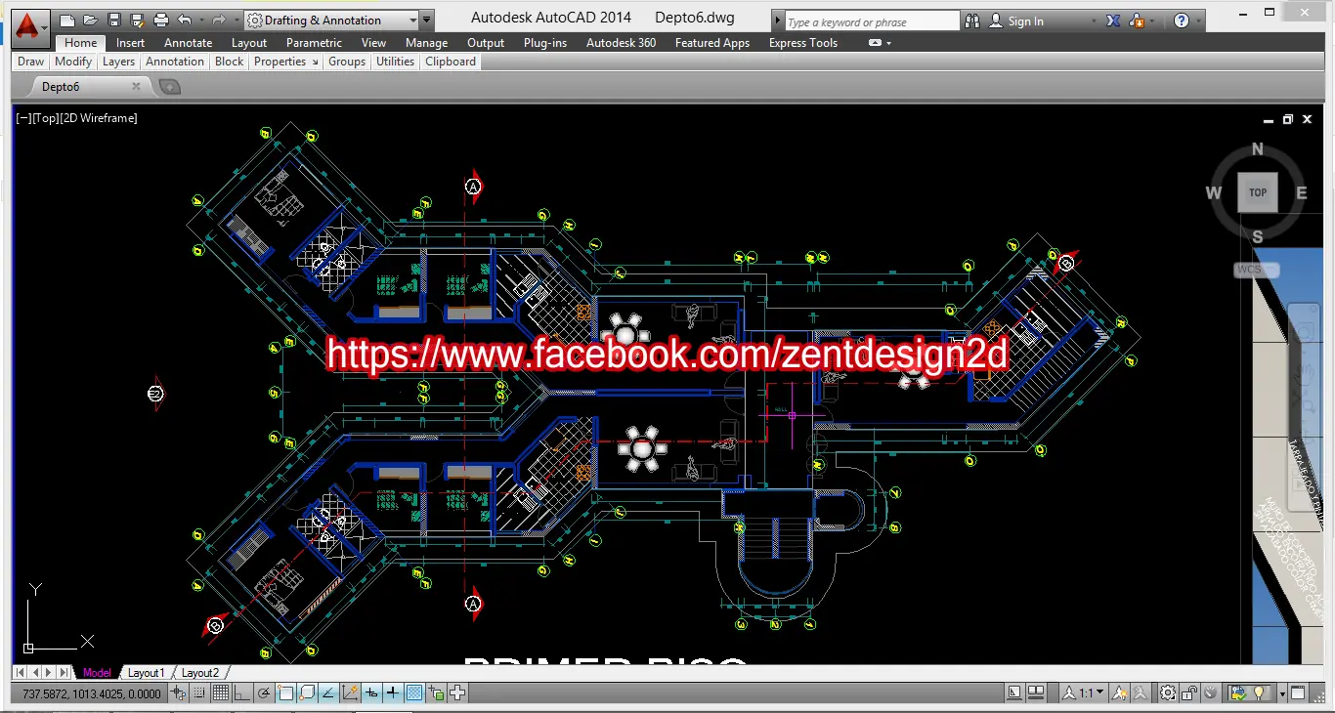This screenshot has width=1335, height=713.
Task: Click the Stay Connected icon
Action: [1138, 21]
